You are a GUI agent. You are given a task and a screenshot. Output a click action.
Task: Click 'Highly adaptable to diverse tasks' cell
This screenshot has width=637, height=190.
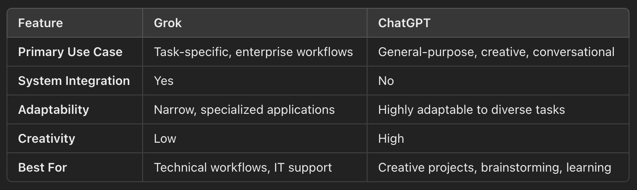tap(472, 109)
